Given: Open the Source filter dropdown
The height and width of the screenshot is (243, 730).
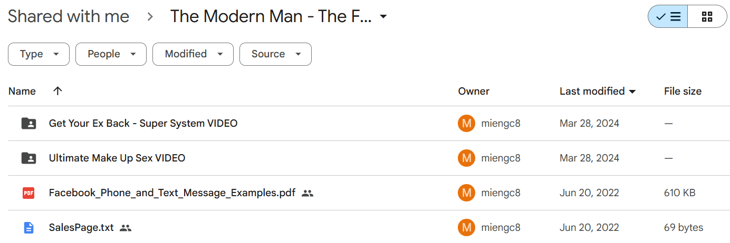Looking at the screenshot, I should (x=275, y=54).
